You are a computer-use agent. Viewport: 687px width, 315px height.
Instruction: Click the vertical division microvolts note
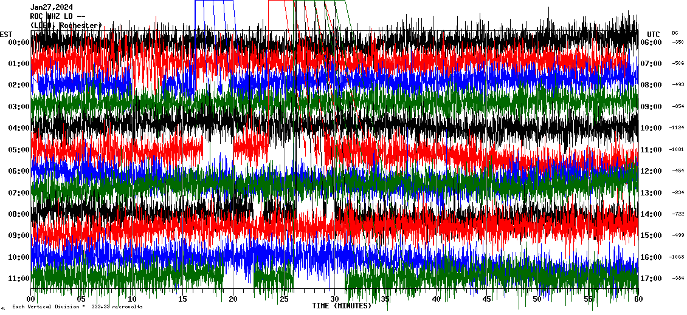pos(77,307)
